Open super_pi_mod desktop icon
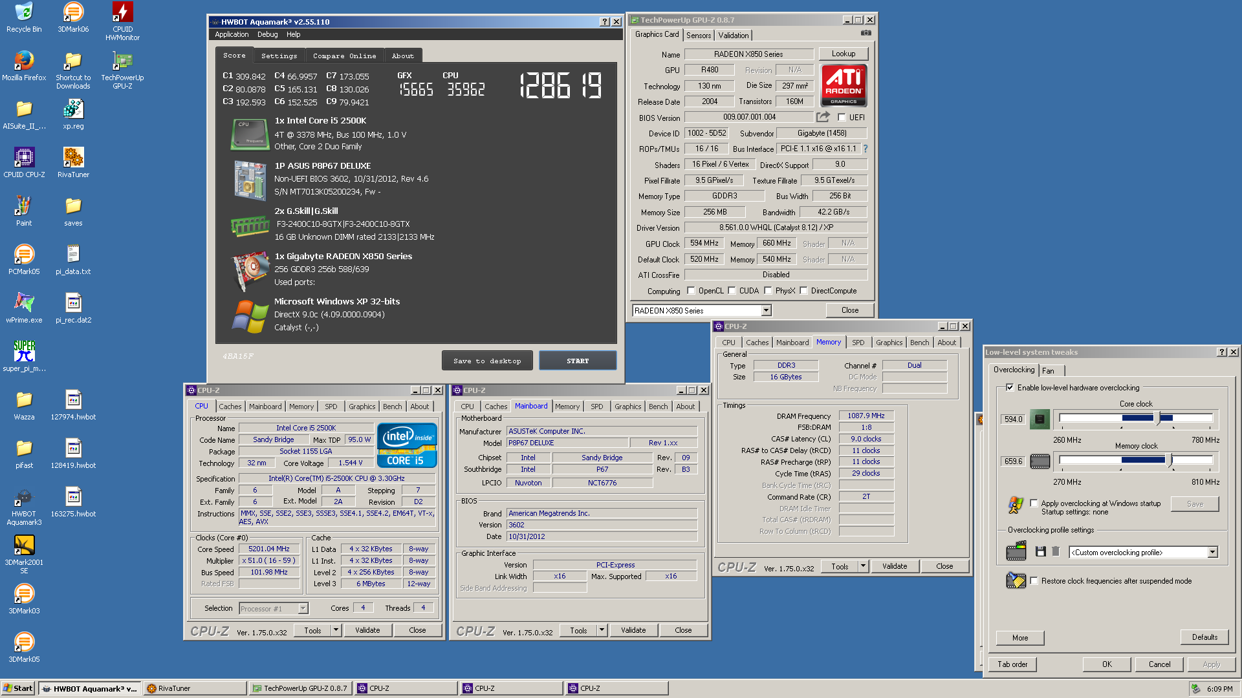The image size is (1242, 698). click(24, 357)
